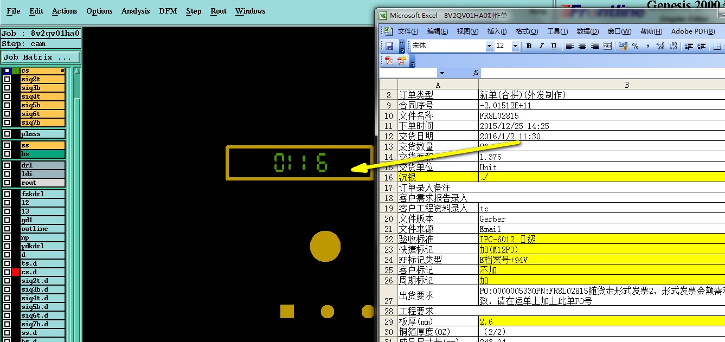The width and height of the screenshot is (725, 342).
Task: Click the Excel Name Box field
Action: coord(408,73)
